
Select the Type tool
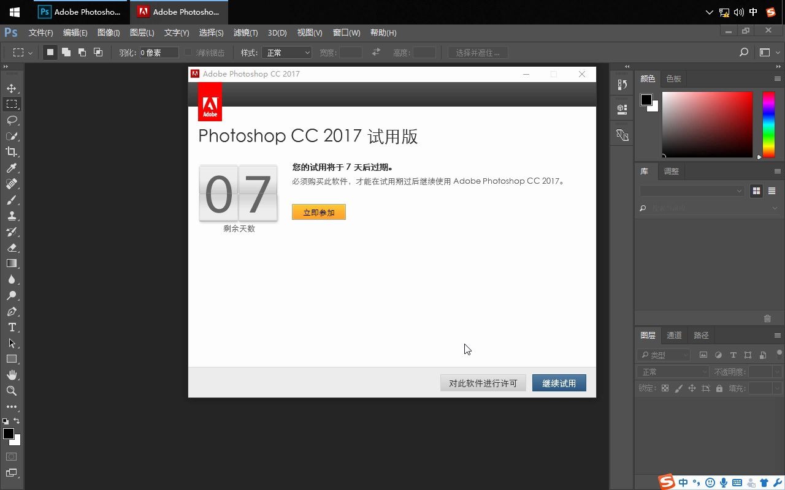(x=12, y=327)
